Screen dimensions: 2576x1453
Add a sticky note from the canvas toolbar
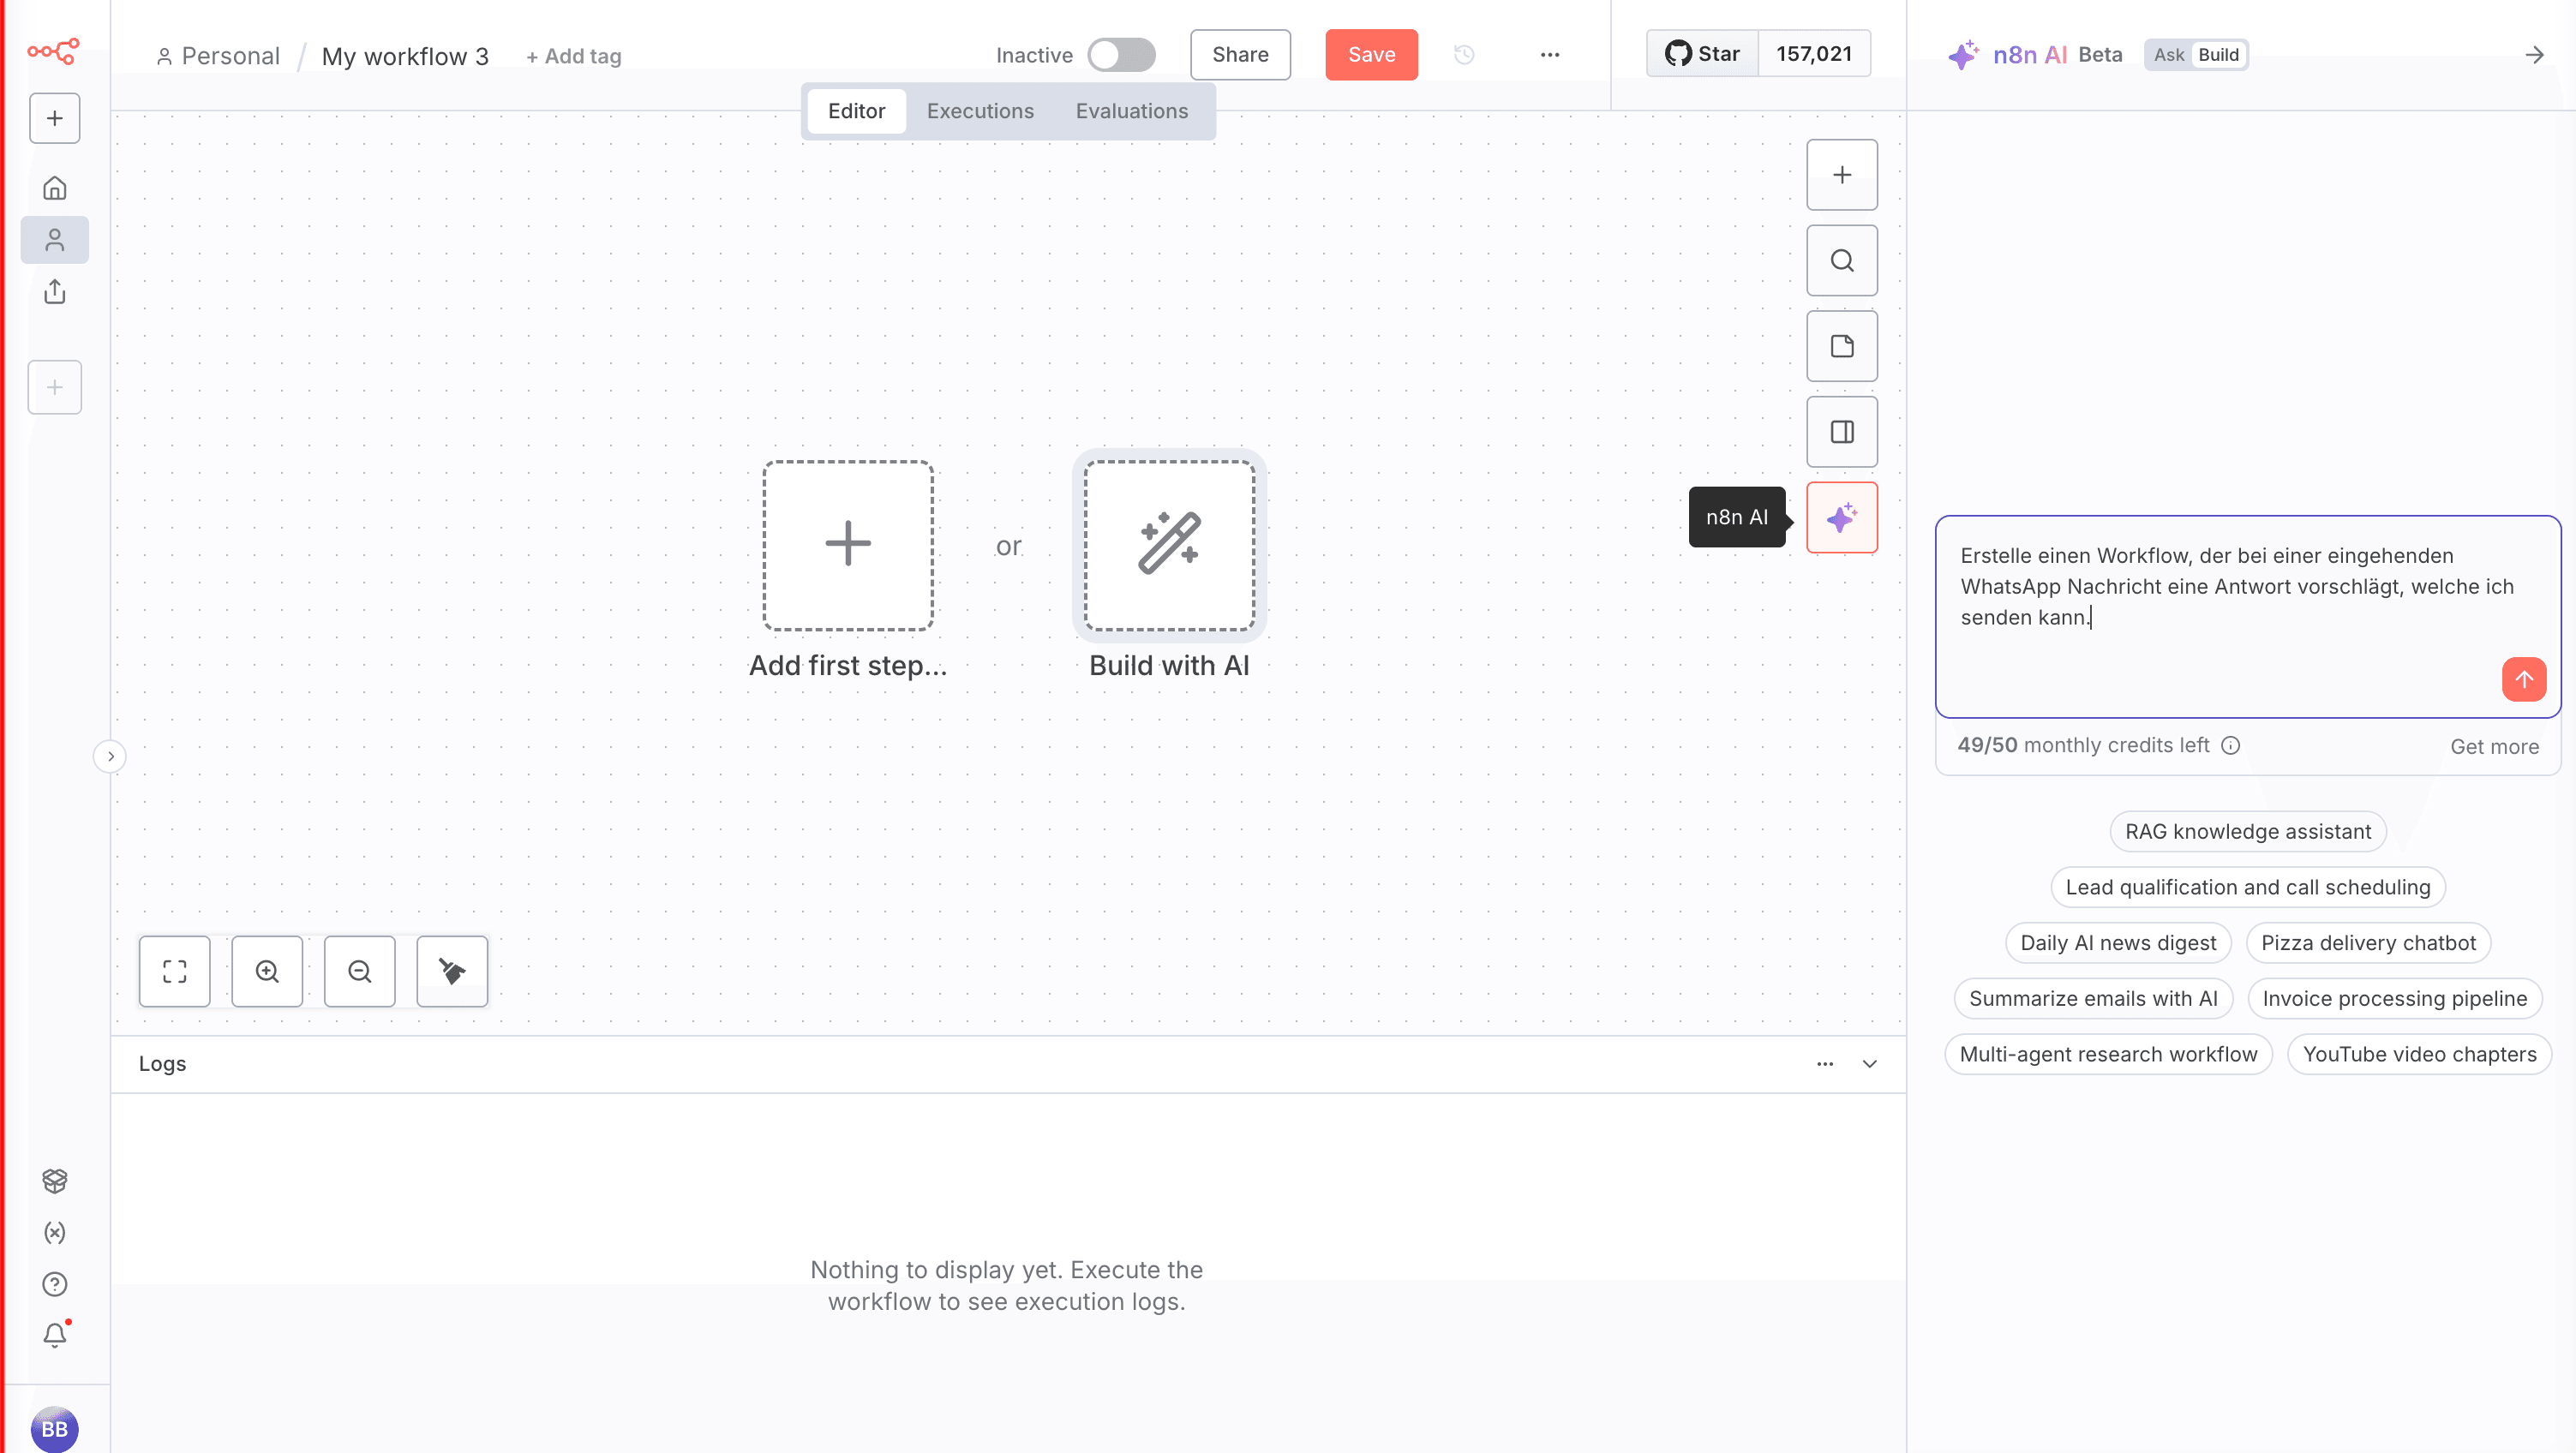(1841, 345)
